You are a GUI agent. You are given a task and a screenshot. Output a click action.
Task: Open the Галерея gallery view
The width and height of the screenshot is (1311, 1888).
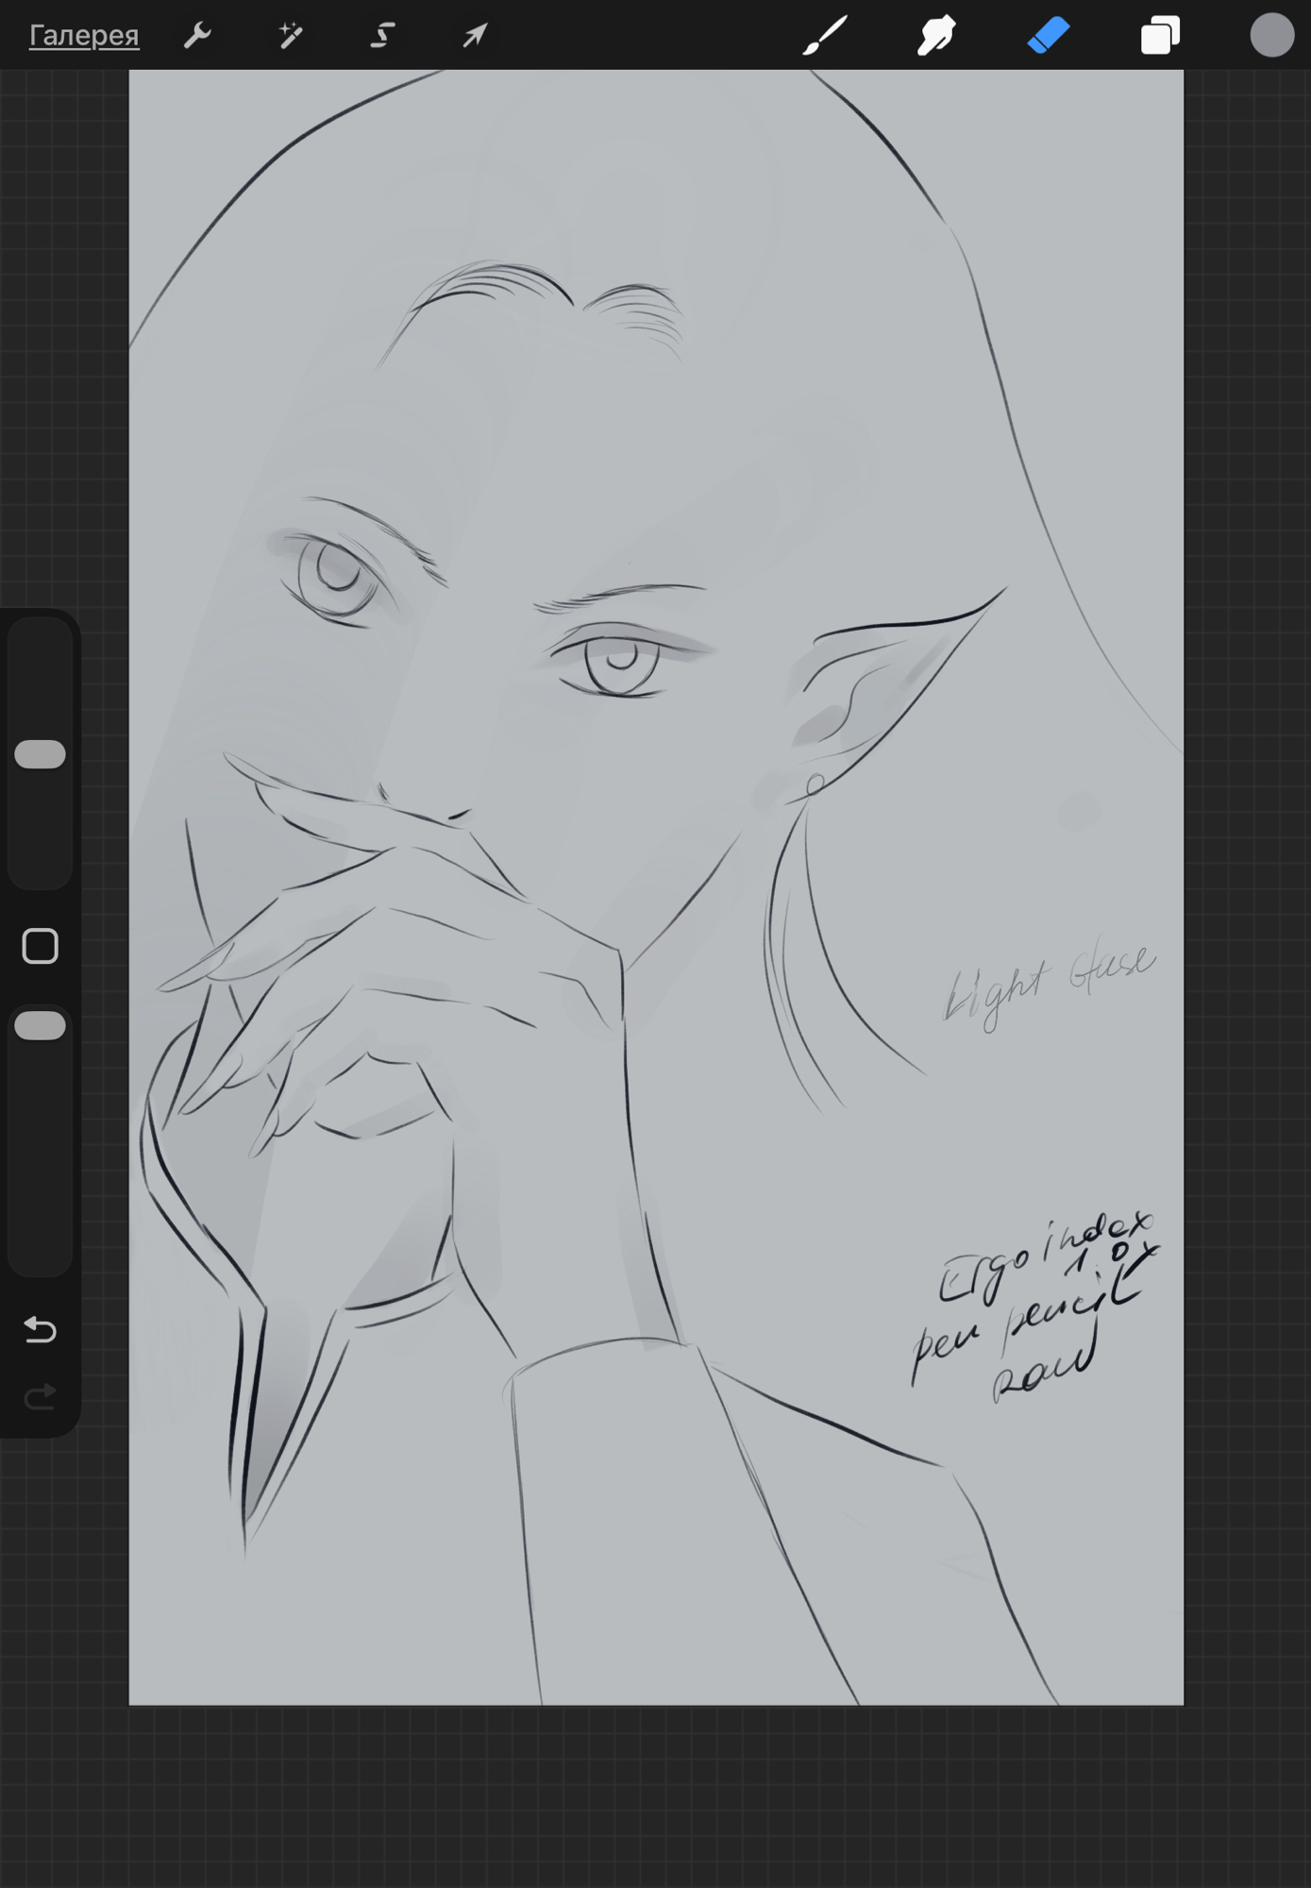click(x=84, y=36)
